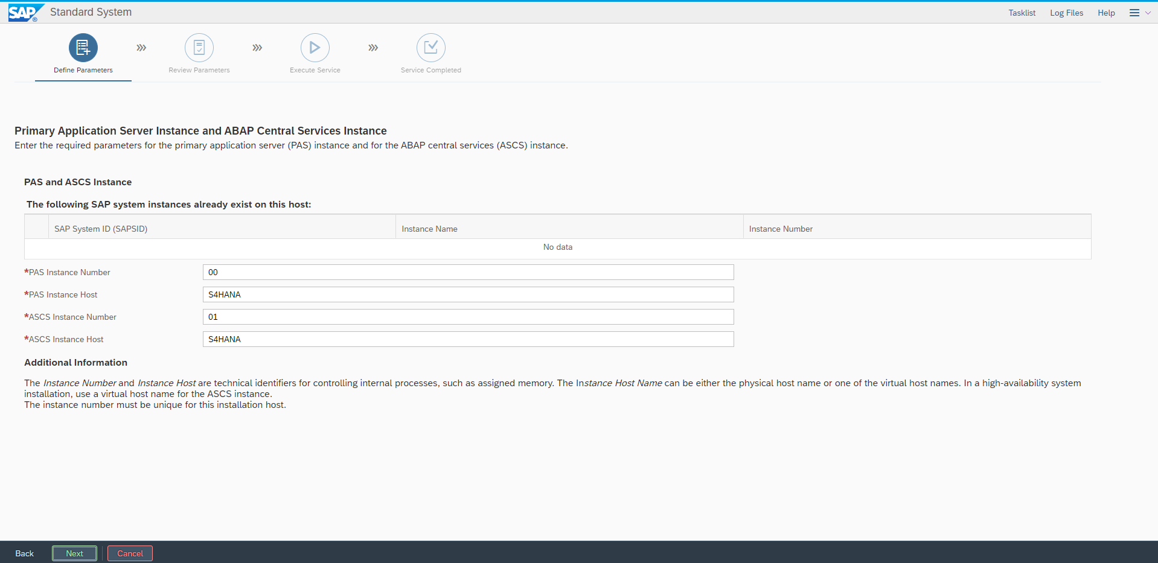Focus the PAS Instance Host field
This screenshot has height=563, width=1158.
[x=468, y=294]
